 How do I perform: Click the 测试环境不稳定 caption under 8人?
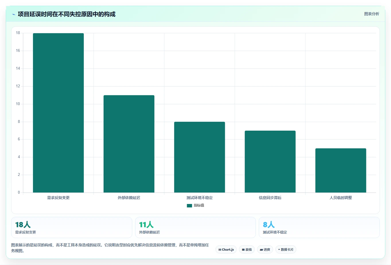click(275, 232)
